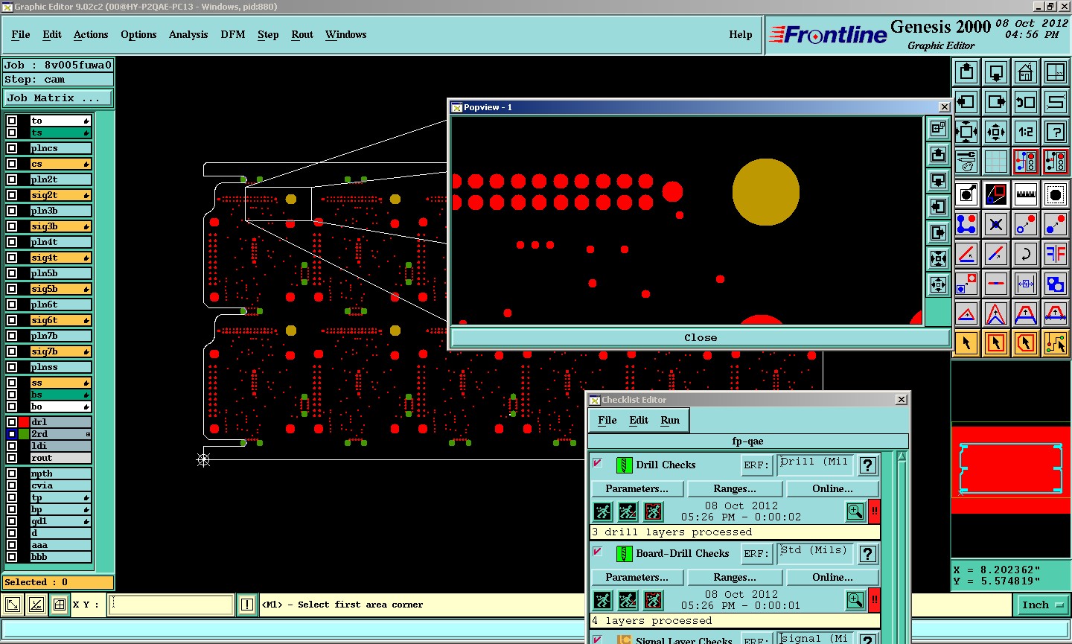Pan left with the left-arrow box icon
This screenshot has width=1072, height=644.
point(966,102)
